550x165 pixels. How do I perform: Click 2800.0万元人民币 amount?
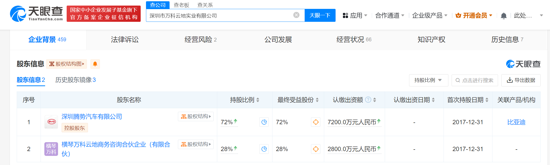(352, 149)
